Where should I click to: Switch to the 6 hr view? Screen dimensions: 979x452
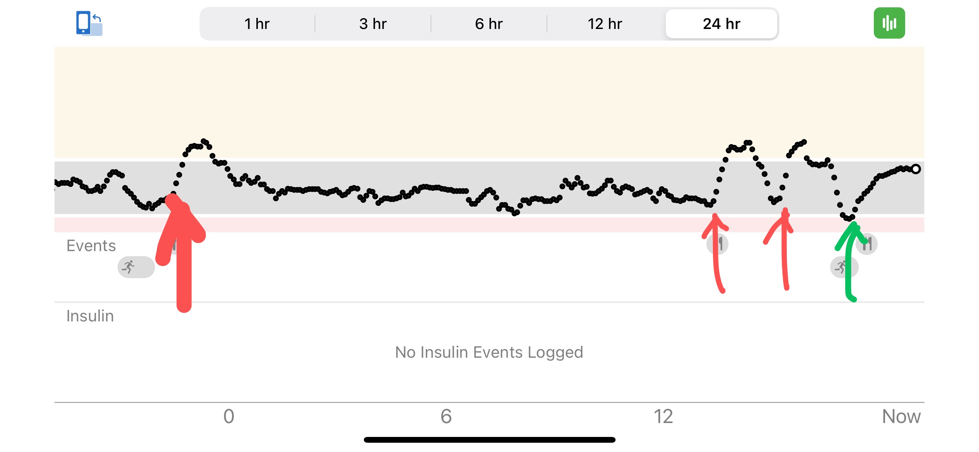point(489,24)
